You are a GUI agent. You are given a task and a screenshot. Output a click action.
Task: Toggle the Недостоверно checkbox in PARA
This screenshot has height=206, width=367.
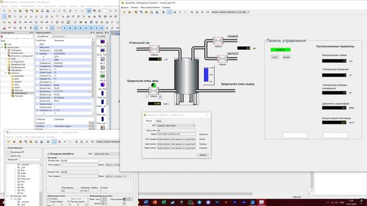point(49,201)
